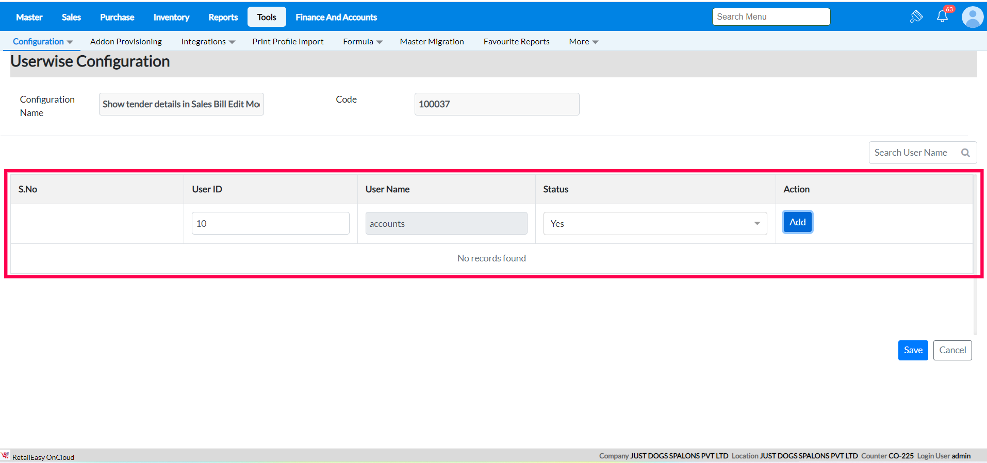Open Master Migration
The image size is (987, 463).
coord(432,41)
